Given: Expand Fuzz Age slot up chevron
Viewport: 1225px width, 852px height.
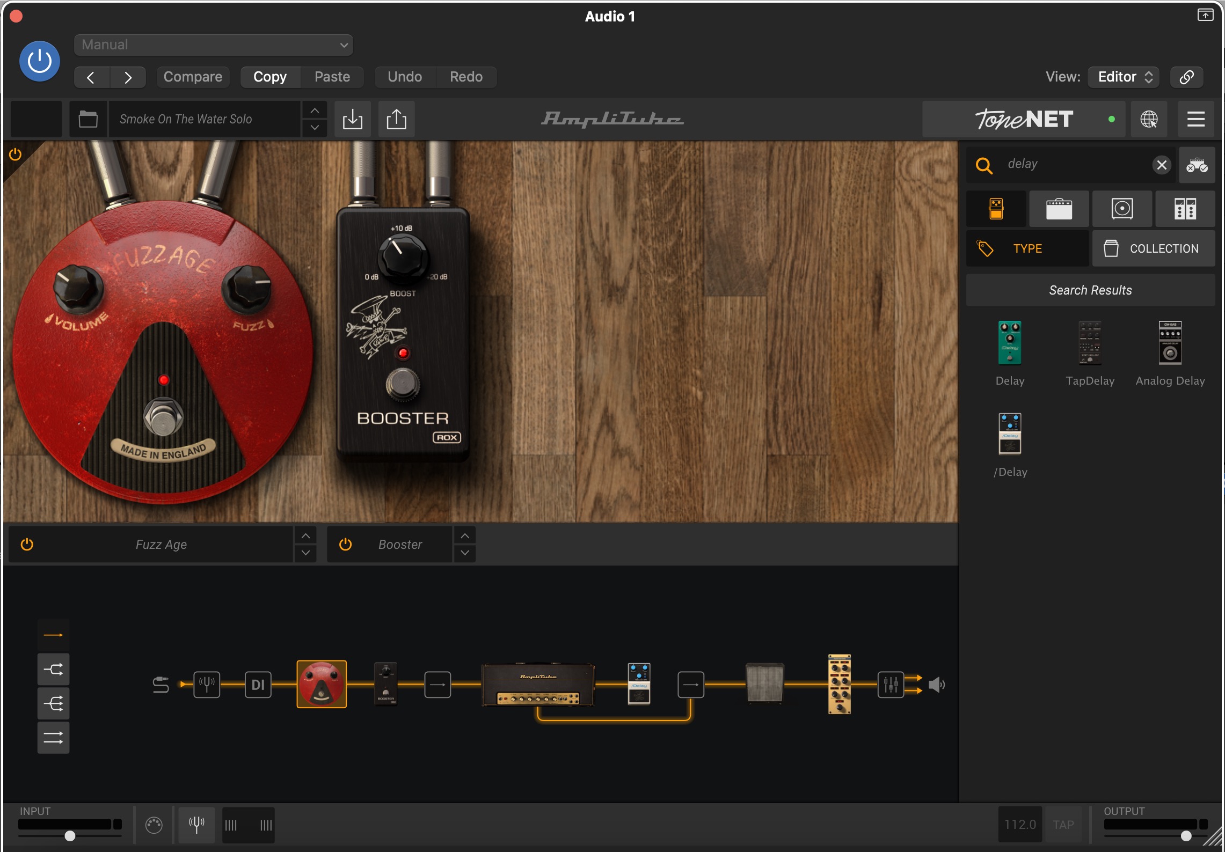Looking at the screenshot, I should [305, 535].
